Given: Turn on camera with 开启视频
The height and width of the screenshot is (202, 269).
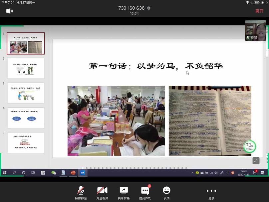Looking at the screenshot, I should tap(102, 193).
